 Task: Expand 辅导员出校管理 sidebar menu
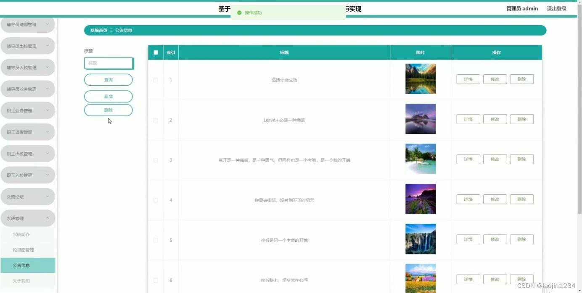[x=28, y=46]
